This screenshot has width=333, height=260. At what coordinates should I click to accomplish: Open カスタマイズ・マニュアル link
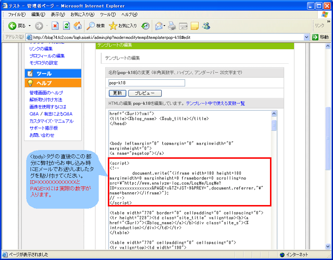tap(52, 121)
